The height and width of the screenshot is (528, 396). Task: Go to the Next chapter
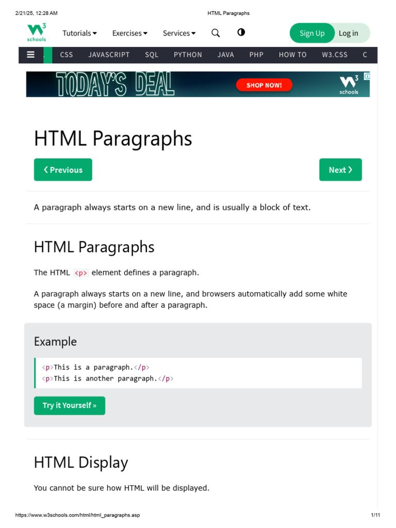(x=340, y=170)
